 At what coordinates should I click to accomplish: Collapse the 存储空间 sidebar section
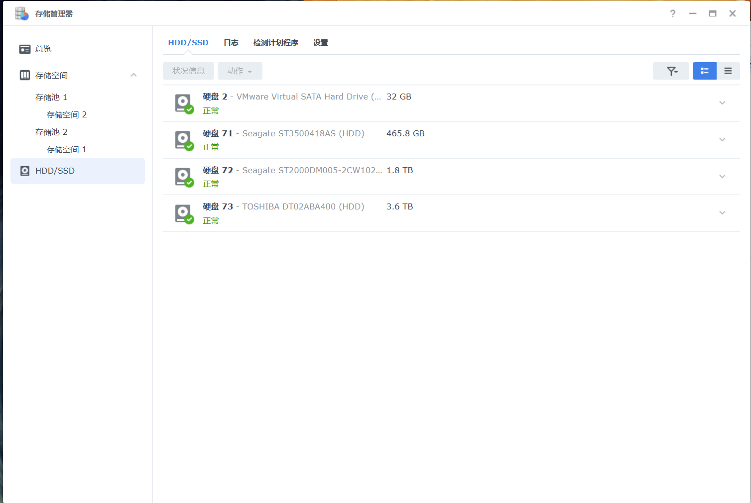(x=133, y=75)
